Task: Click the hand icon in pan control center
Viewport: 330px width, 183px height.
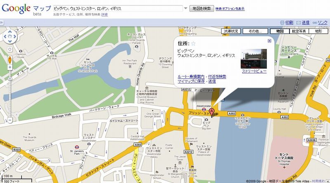Action: [x=10, y=37]
